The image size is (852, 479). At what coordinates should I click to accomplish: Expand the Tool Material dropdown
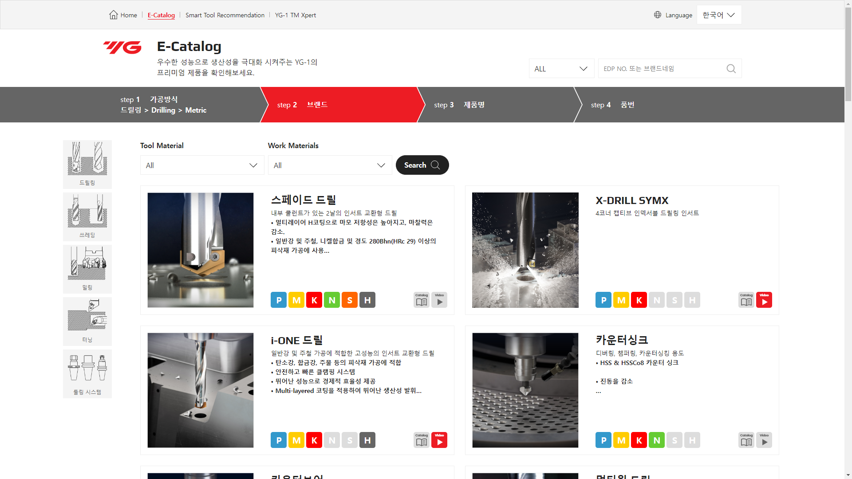(202, 165)
